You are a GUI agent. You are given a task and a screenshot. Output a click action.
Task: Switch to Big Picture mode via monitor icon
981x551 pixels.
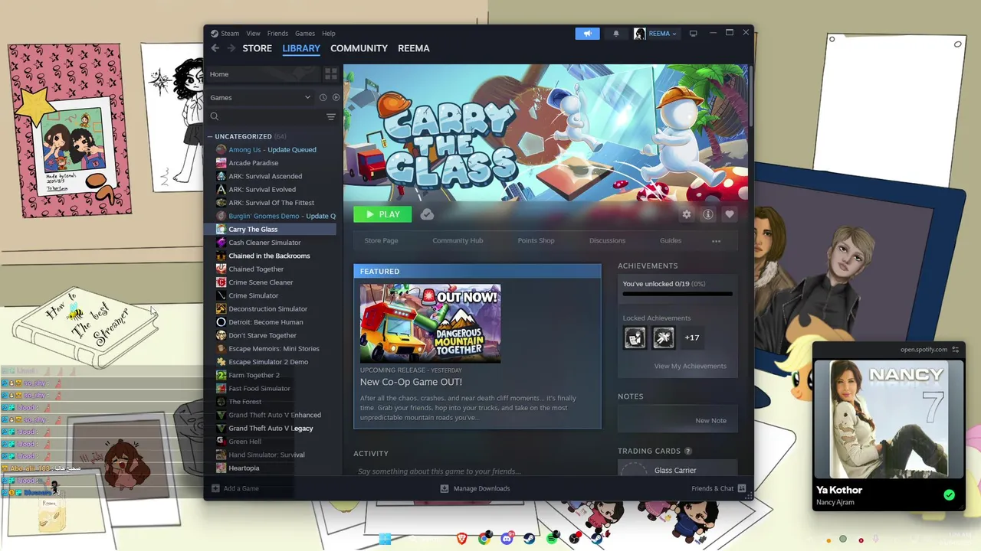point(694,34)
